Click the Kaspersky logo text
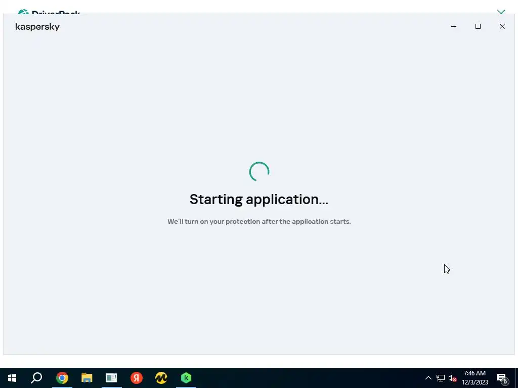Screen dimensions: 518x388 point(37,27)
